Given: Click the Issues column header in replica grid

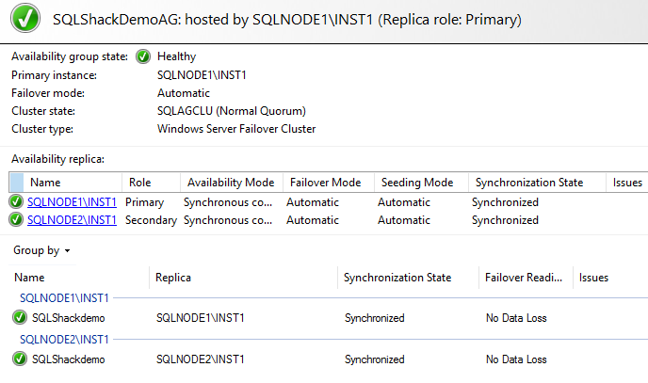Looking at the screenshot, I should [627, 183].
